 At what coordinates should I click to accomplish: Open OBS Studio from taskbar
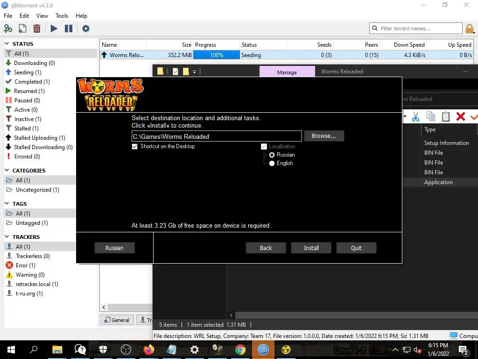point(126,350)
